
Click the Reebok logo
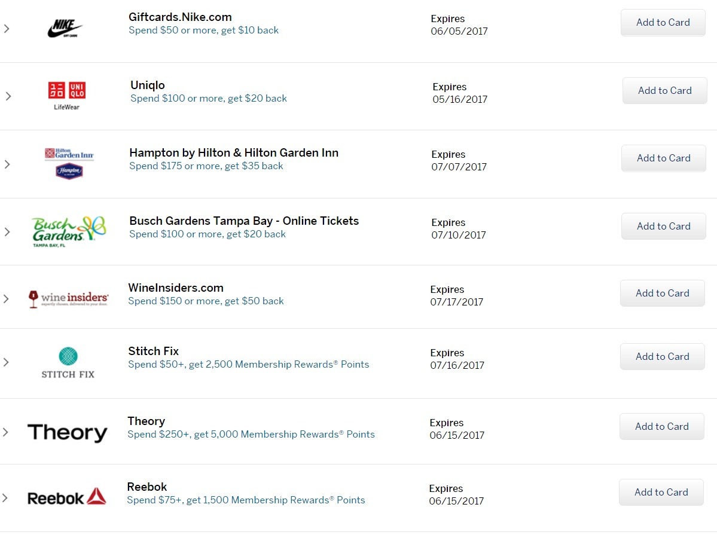point(67,497)
